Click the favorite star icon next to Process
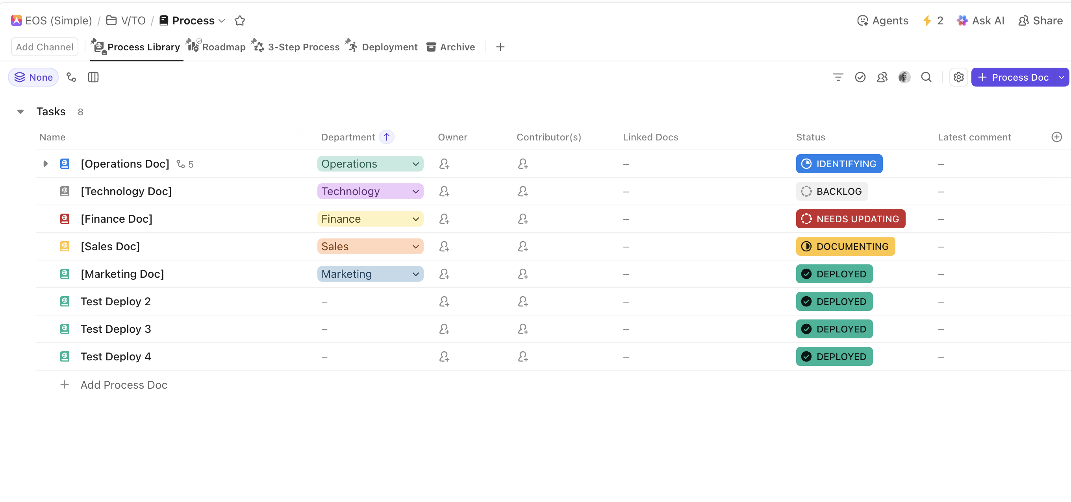The image size is (1071, 502). coord(239,21)
